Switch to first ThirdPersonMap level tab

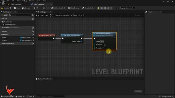16,4
